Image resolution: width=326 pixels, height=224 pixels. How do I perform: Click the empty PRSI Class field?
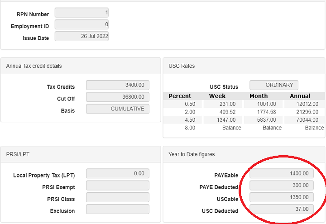pyautogui.click(x=118, y=197)
